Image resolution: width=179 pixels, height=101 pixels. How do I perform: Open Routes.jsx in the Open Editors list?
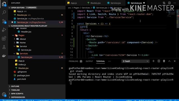tap(37, 15)
